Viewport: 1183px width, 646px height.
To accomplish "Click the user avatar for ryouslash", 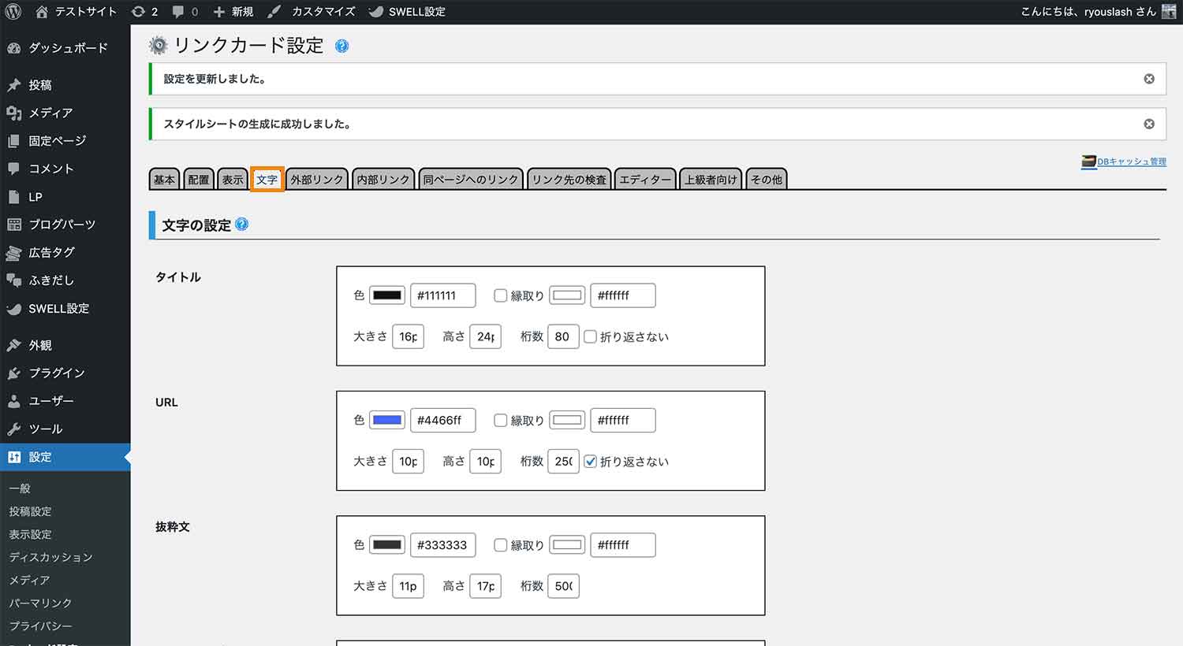I will (x=1168, y=12).
